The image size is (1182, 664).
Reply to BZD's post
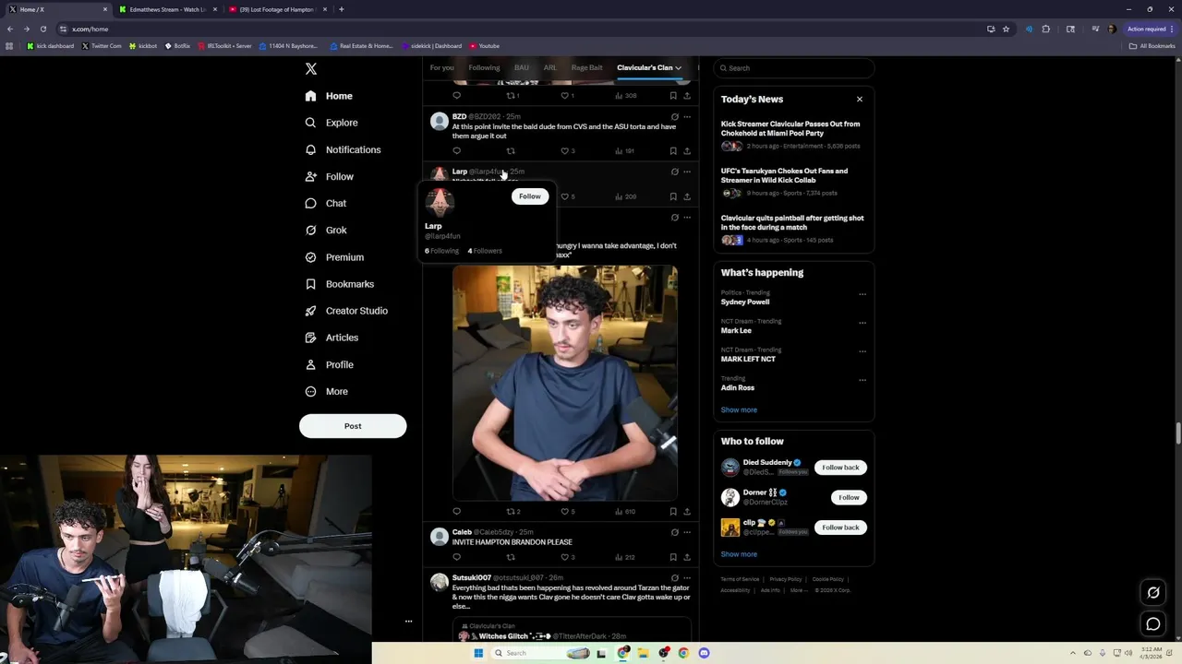click(456, 151)
